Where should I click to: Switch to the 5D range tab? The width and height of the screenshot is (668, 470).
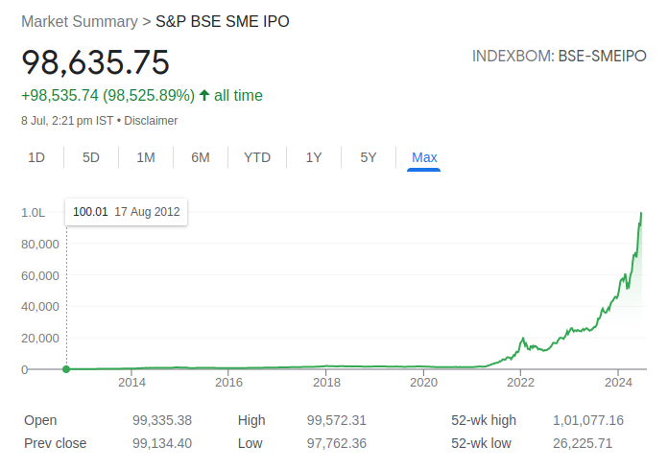pos(91,157)
